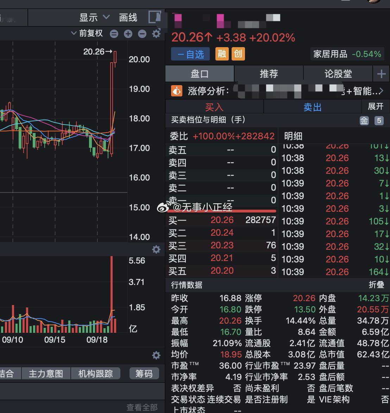390x413 pixels.
Task: Select 买二 price 20.24
Action: (x=222, y=233)
